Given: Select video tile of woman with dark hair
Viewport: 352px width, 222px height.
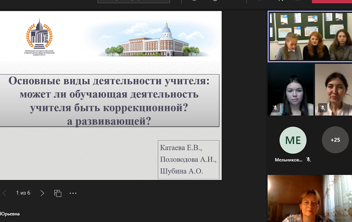Looking at the screenshot, I should pos(291,89).
